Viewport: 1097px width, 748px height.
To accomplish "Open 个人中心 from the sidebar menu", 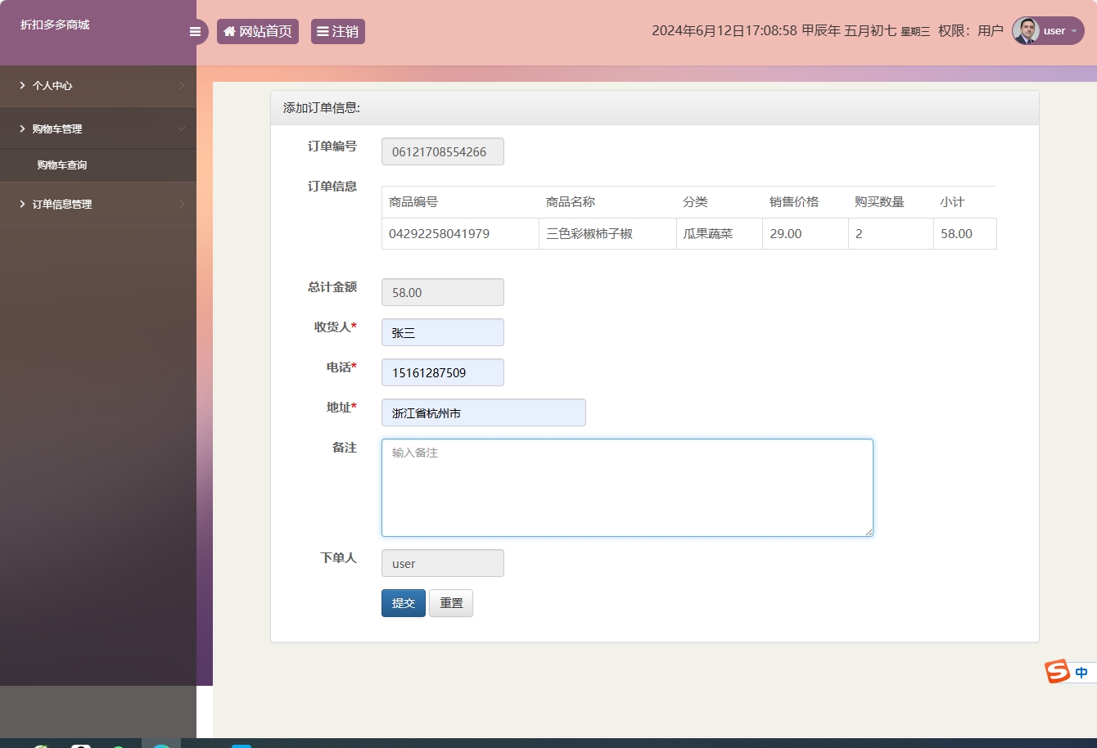I will click(x=52, y=86).
